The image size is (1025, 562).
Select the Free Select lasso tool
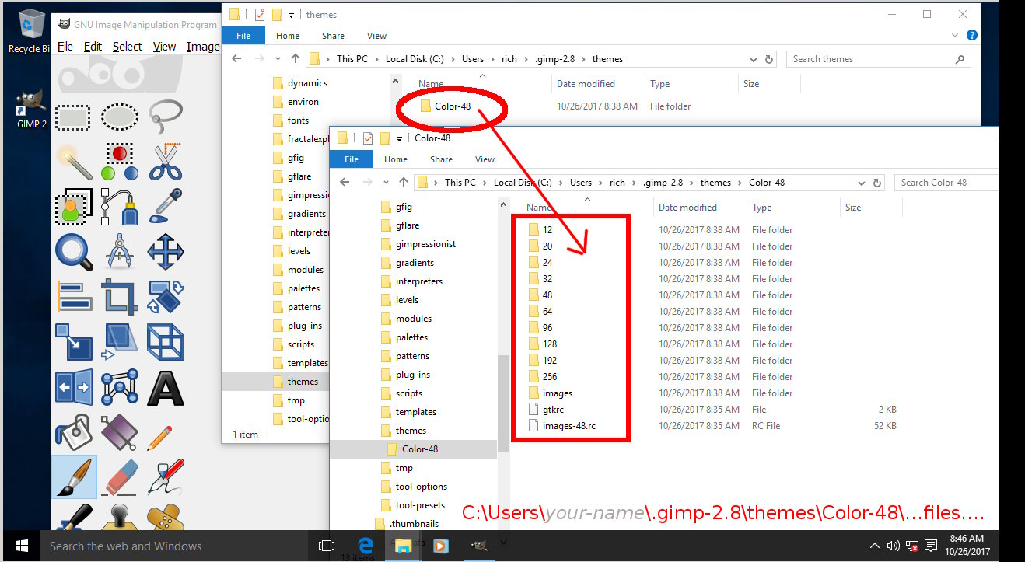click(165, 117)
